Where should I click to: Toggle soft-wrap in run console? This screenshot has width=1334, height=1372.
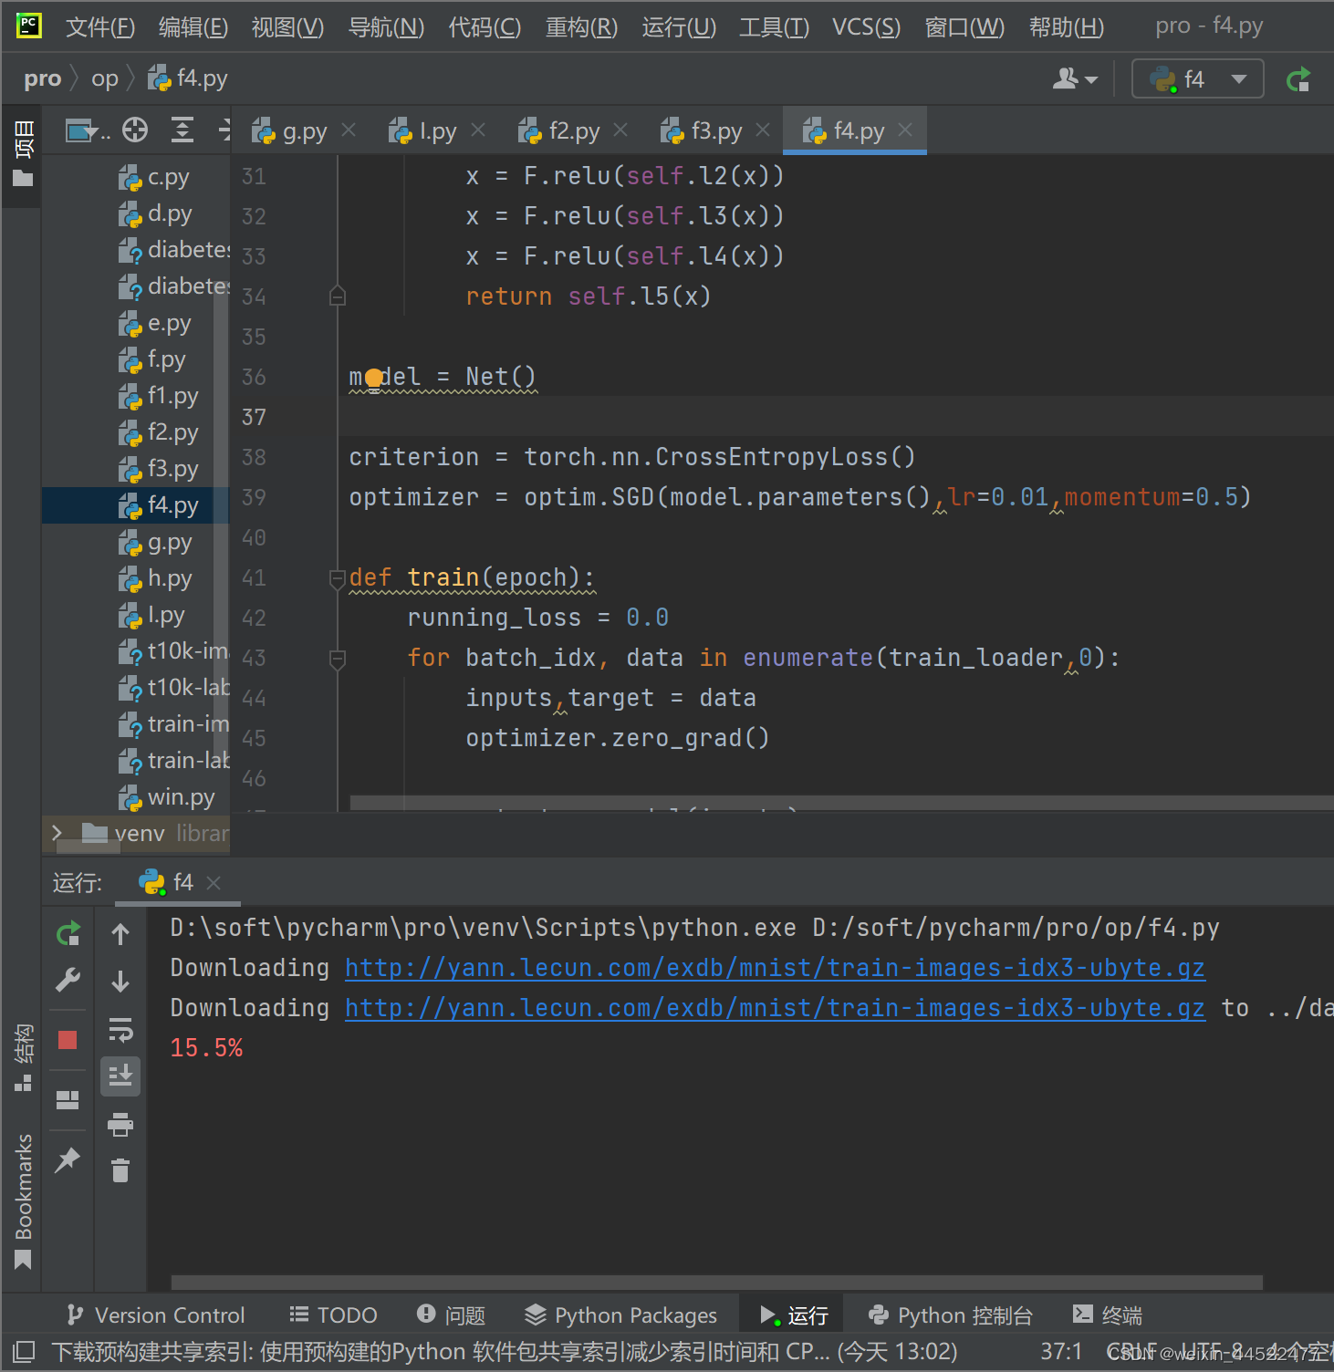(x=120, y=1029)
